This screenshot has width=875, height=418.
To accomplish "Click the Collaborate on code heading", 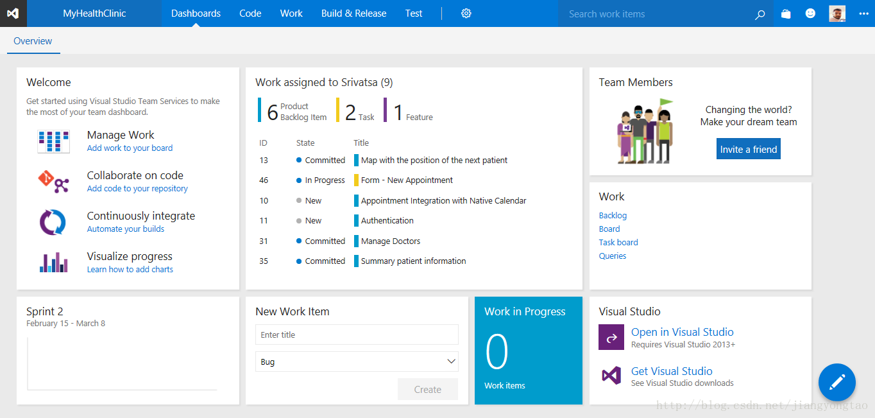I will (x=135, y=175).
